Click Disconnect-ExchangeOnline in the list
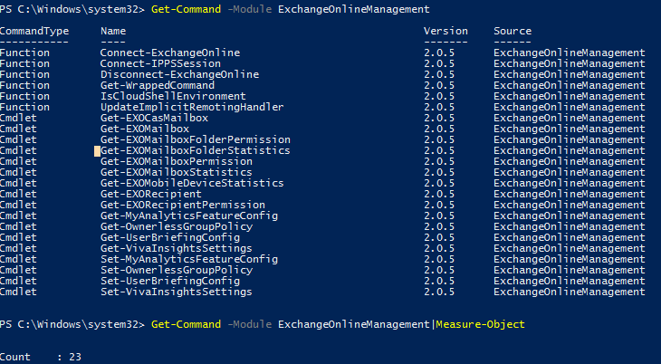This screenshot has width=661, height=364. [179, 74]
